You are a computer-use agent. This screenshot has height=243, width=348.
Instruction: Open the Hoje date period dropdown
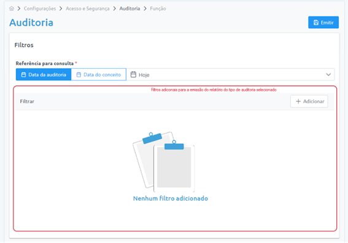(230, 75)
